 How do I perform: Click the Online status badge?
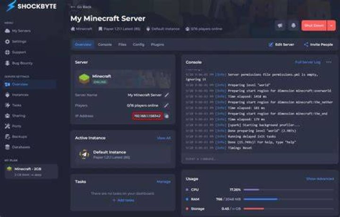[x=100, y=82]
